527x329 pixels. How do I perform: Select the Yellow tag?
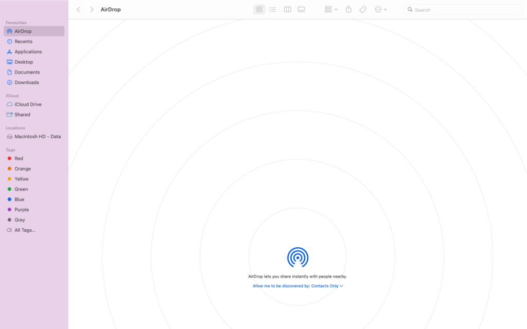click(34, 179)
